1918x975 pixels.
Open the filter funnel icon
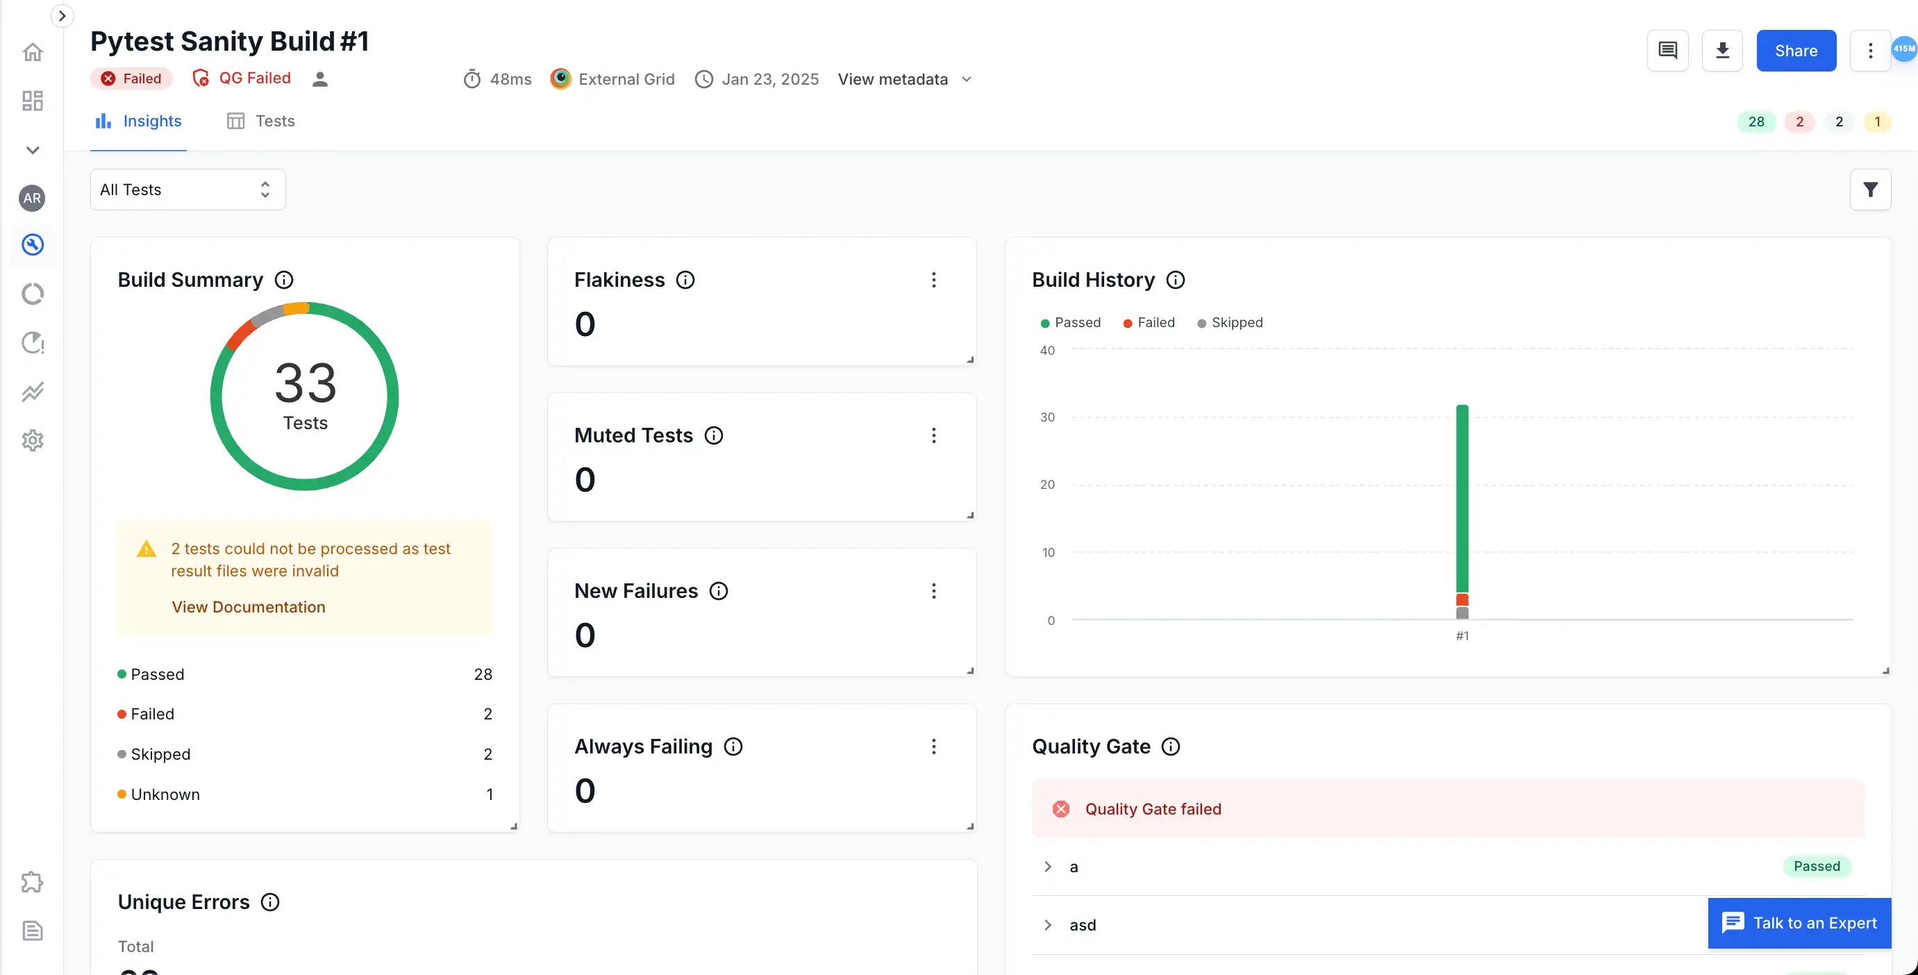(1869, 189)
